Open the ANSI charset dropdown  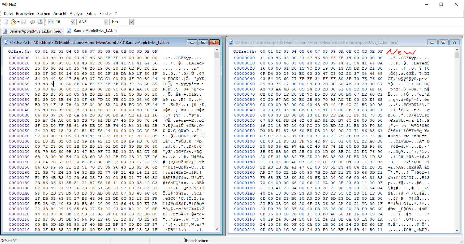pyautogui.click(x=93, y=22)
